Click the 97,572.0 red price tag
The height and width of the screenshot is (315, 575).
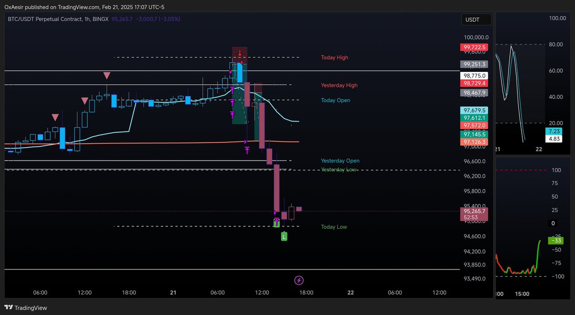tap(474, 126)
